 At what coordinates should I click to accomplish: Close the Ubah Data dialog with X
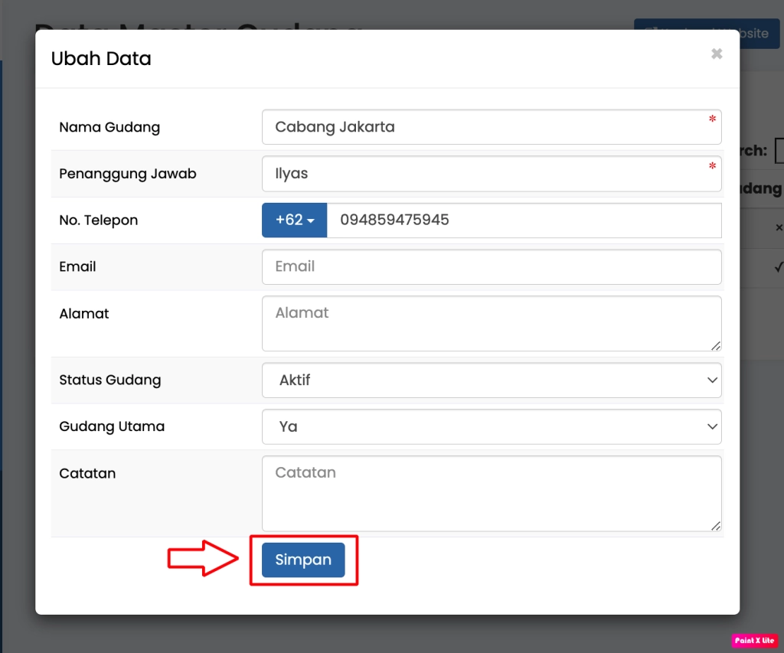717,54
